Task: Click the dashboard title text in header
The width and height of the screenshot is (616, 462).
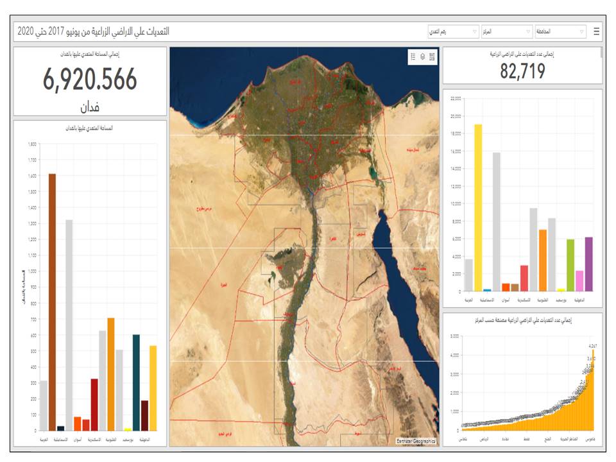Action: pyautogui.click(x=94, y=31)
